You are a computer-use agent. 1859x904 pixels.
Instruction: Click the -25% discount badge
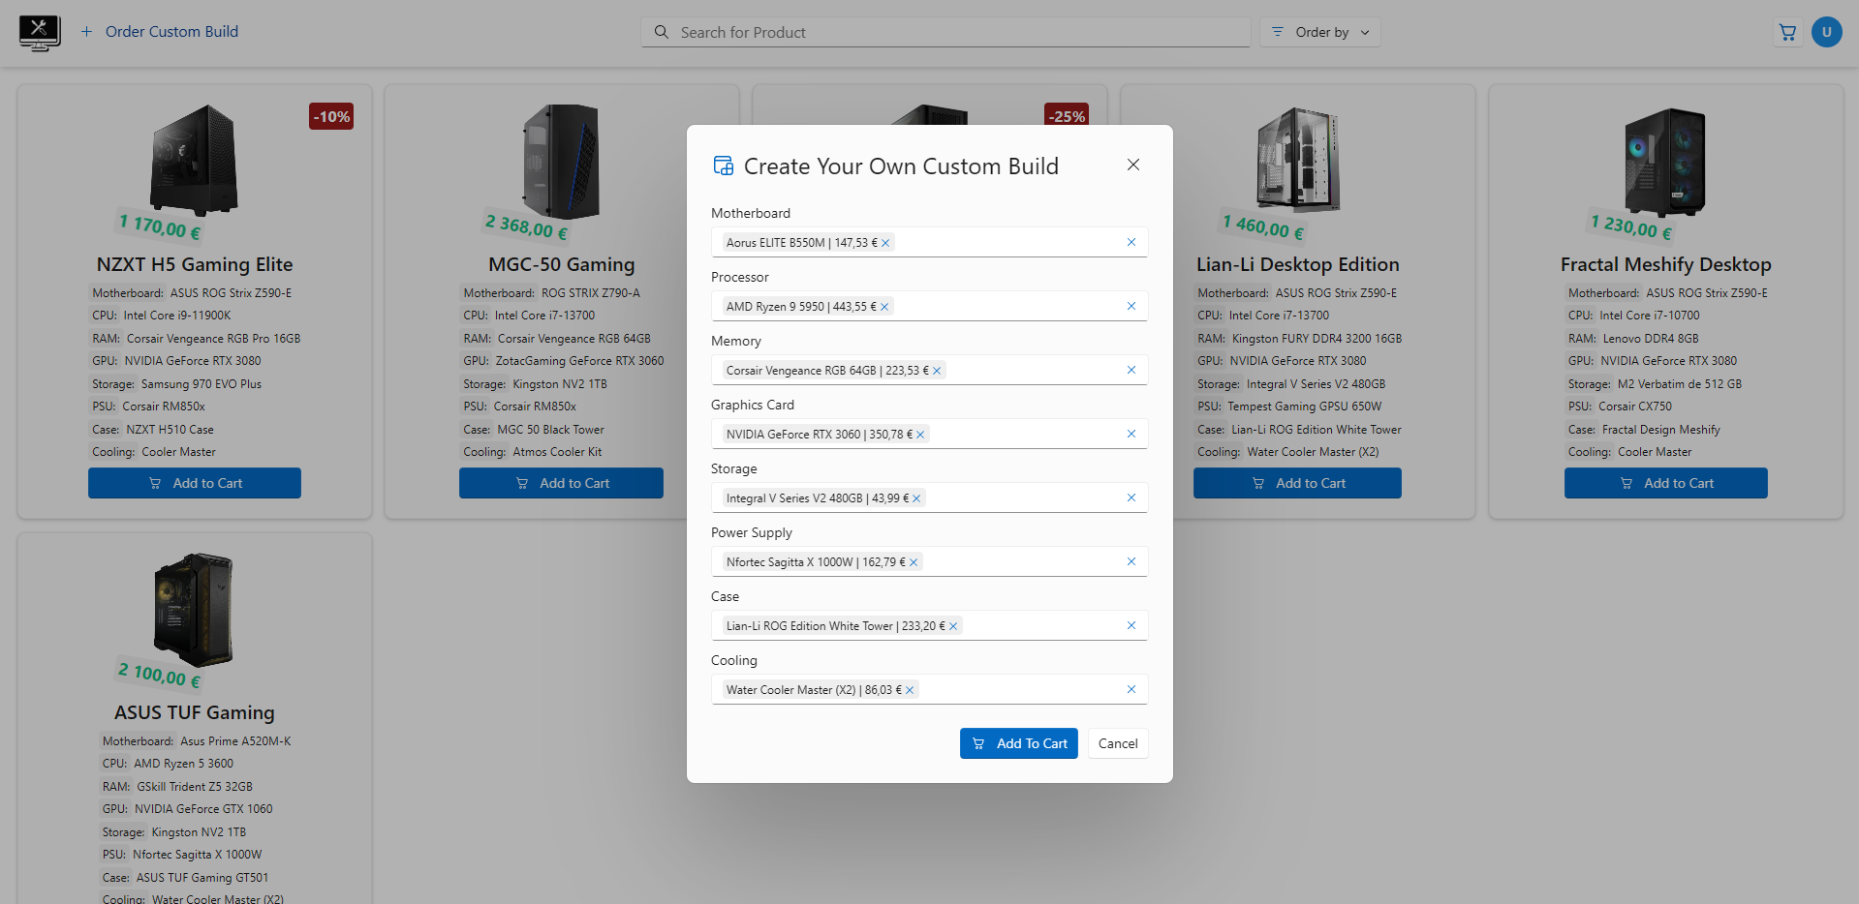click(x=1067, y=115)
